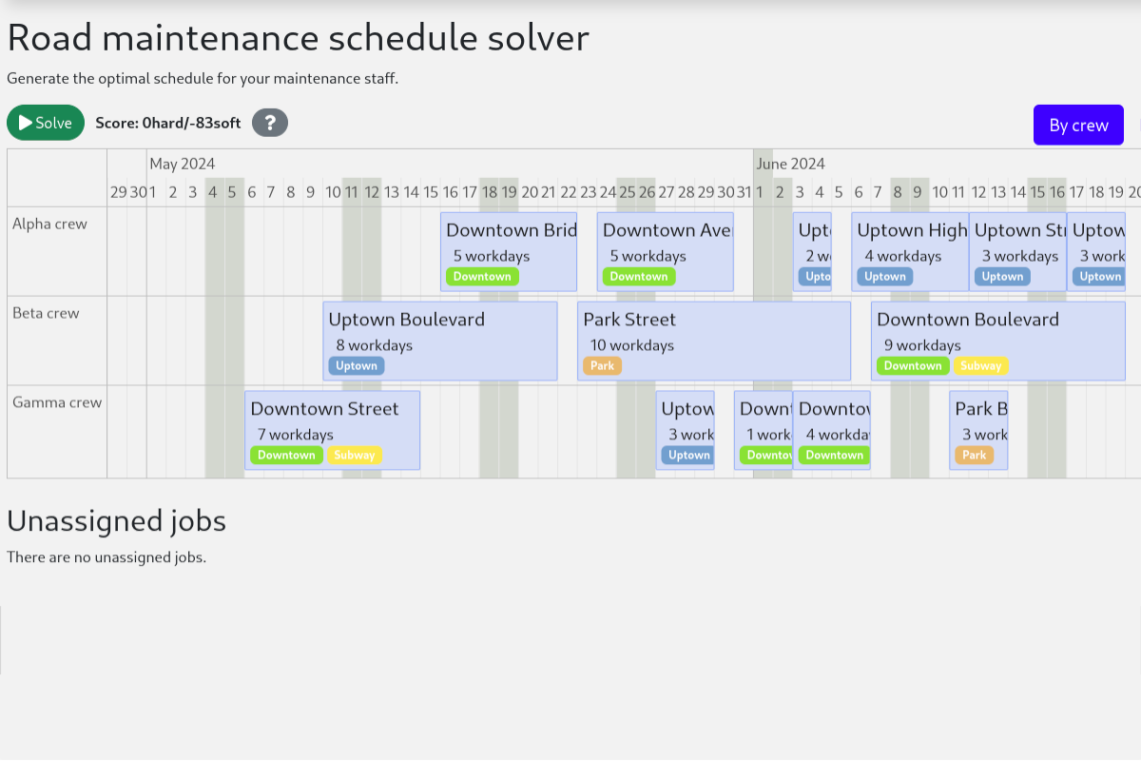Switch to the By crew view

tap(1078, 125)
